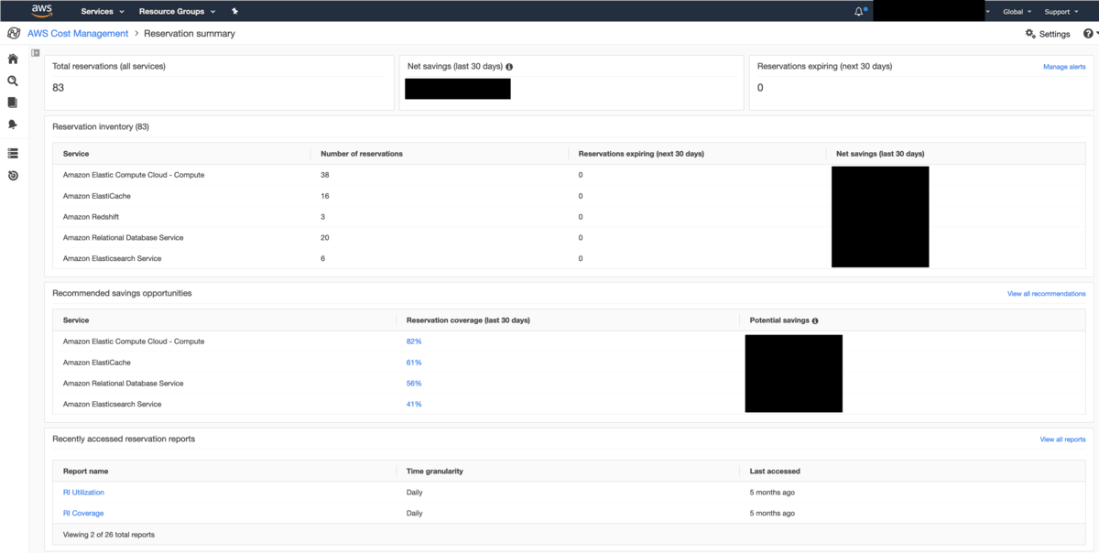The height and width of the screenshot is (553, 1099).
Task: Open the Services dropdown menu
Action: tap(102, 12)
